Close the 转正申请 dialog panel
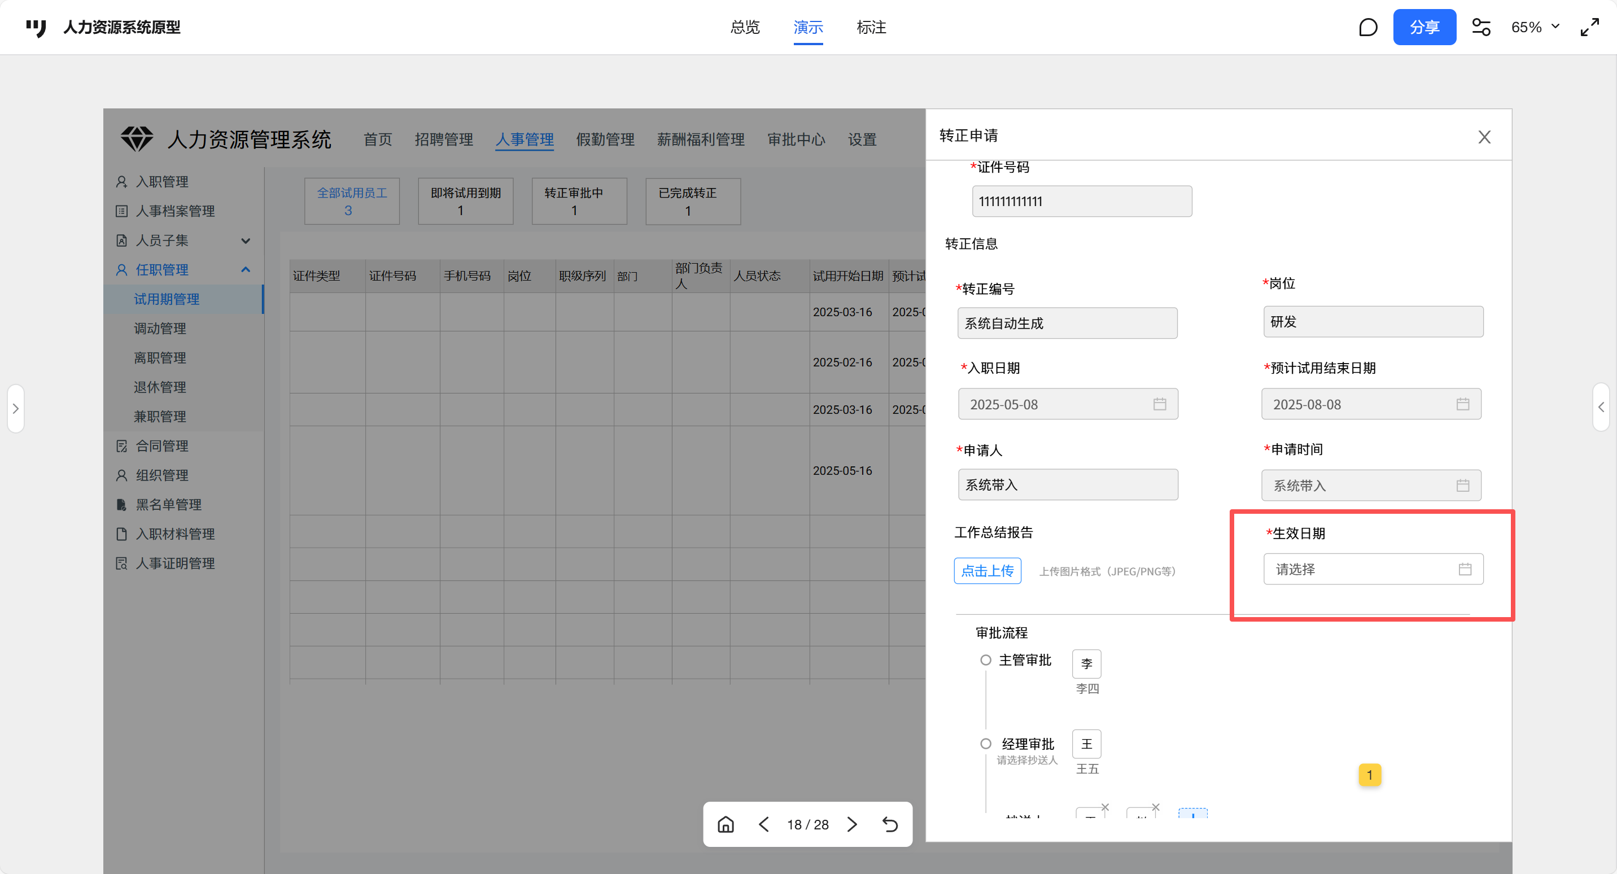This screenshot has height=874, width=1617. [1484, 137]
